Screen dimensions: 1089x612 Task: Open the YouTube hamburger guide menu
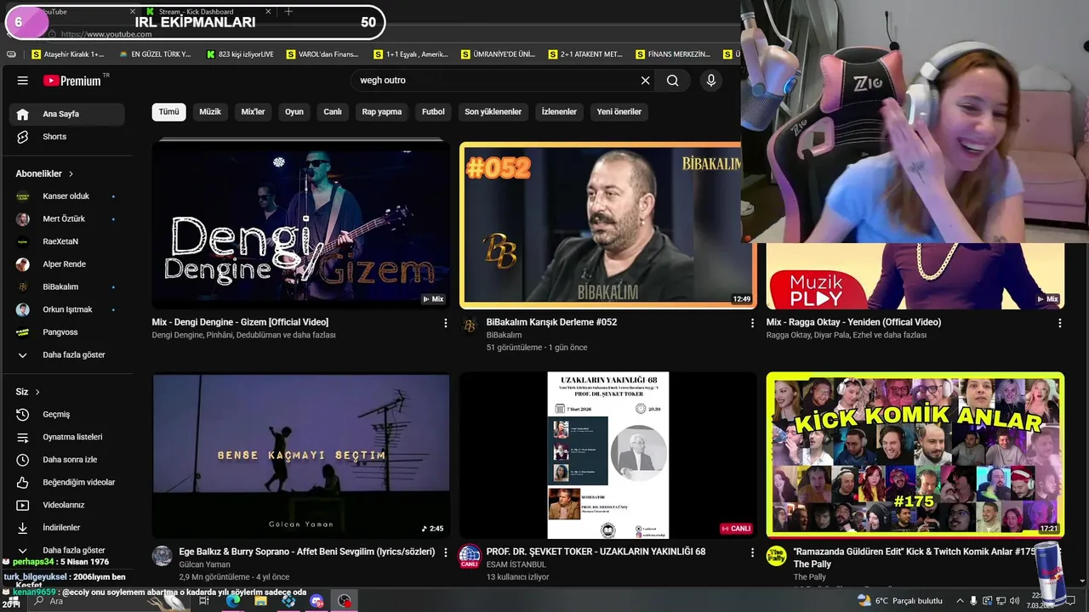pyautogui.click(x=23, y=81)
